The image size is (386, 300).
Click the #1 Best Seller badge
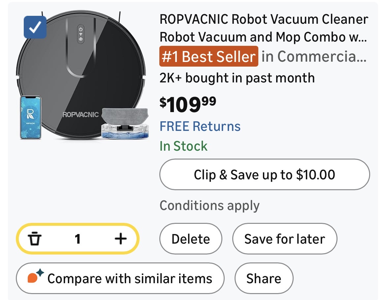coord(209,57)
